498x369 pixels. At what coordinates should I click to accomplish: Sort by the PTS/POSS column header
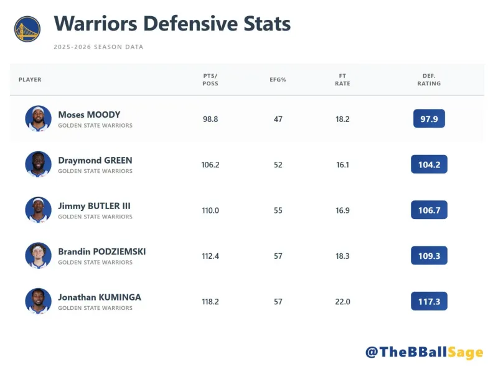pyautogui.click(x=210, y=80)
